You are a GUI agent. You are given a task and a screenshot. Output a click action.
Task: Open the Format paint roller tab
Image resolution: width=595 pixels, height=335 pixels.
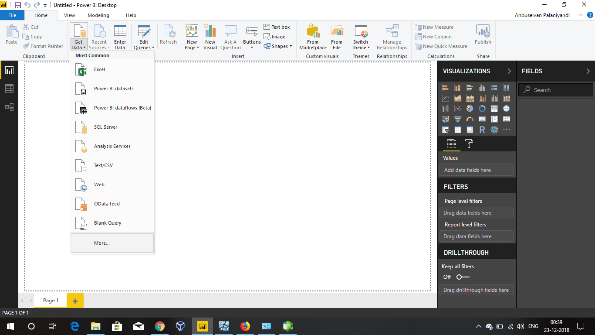[469, 144]
